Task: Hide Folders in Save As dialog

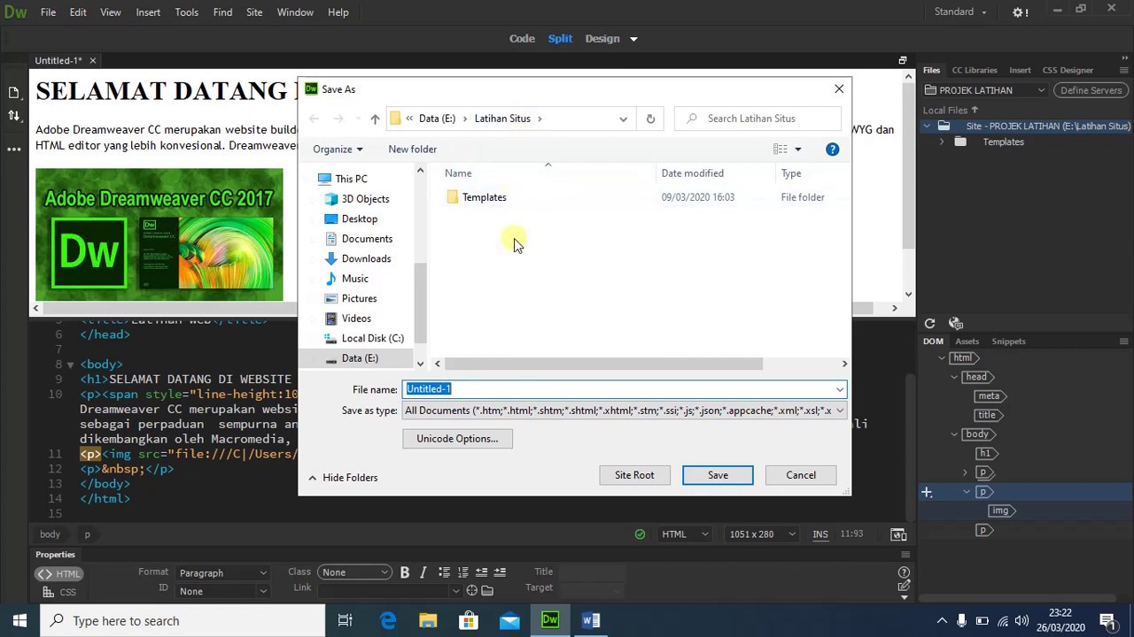Action: coord(343,478)
